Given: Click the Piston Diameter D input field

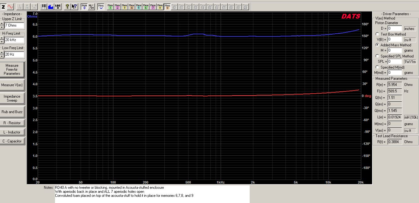Looking at the screenshot, I should [395, 28].
